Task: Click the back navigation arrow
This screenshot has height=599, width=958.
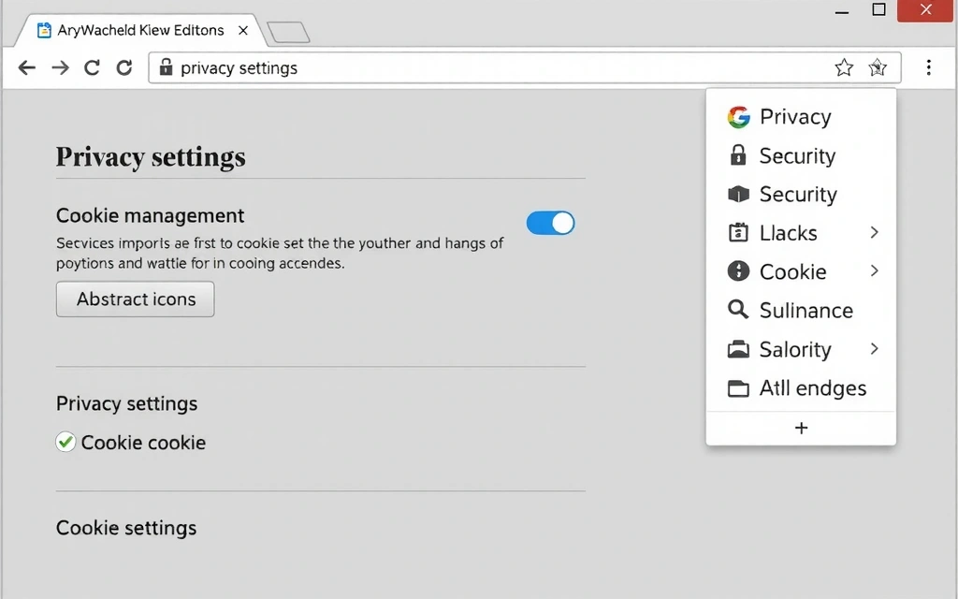Action: pos(27,67)
